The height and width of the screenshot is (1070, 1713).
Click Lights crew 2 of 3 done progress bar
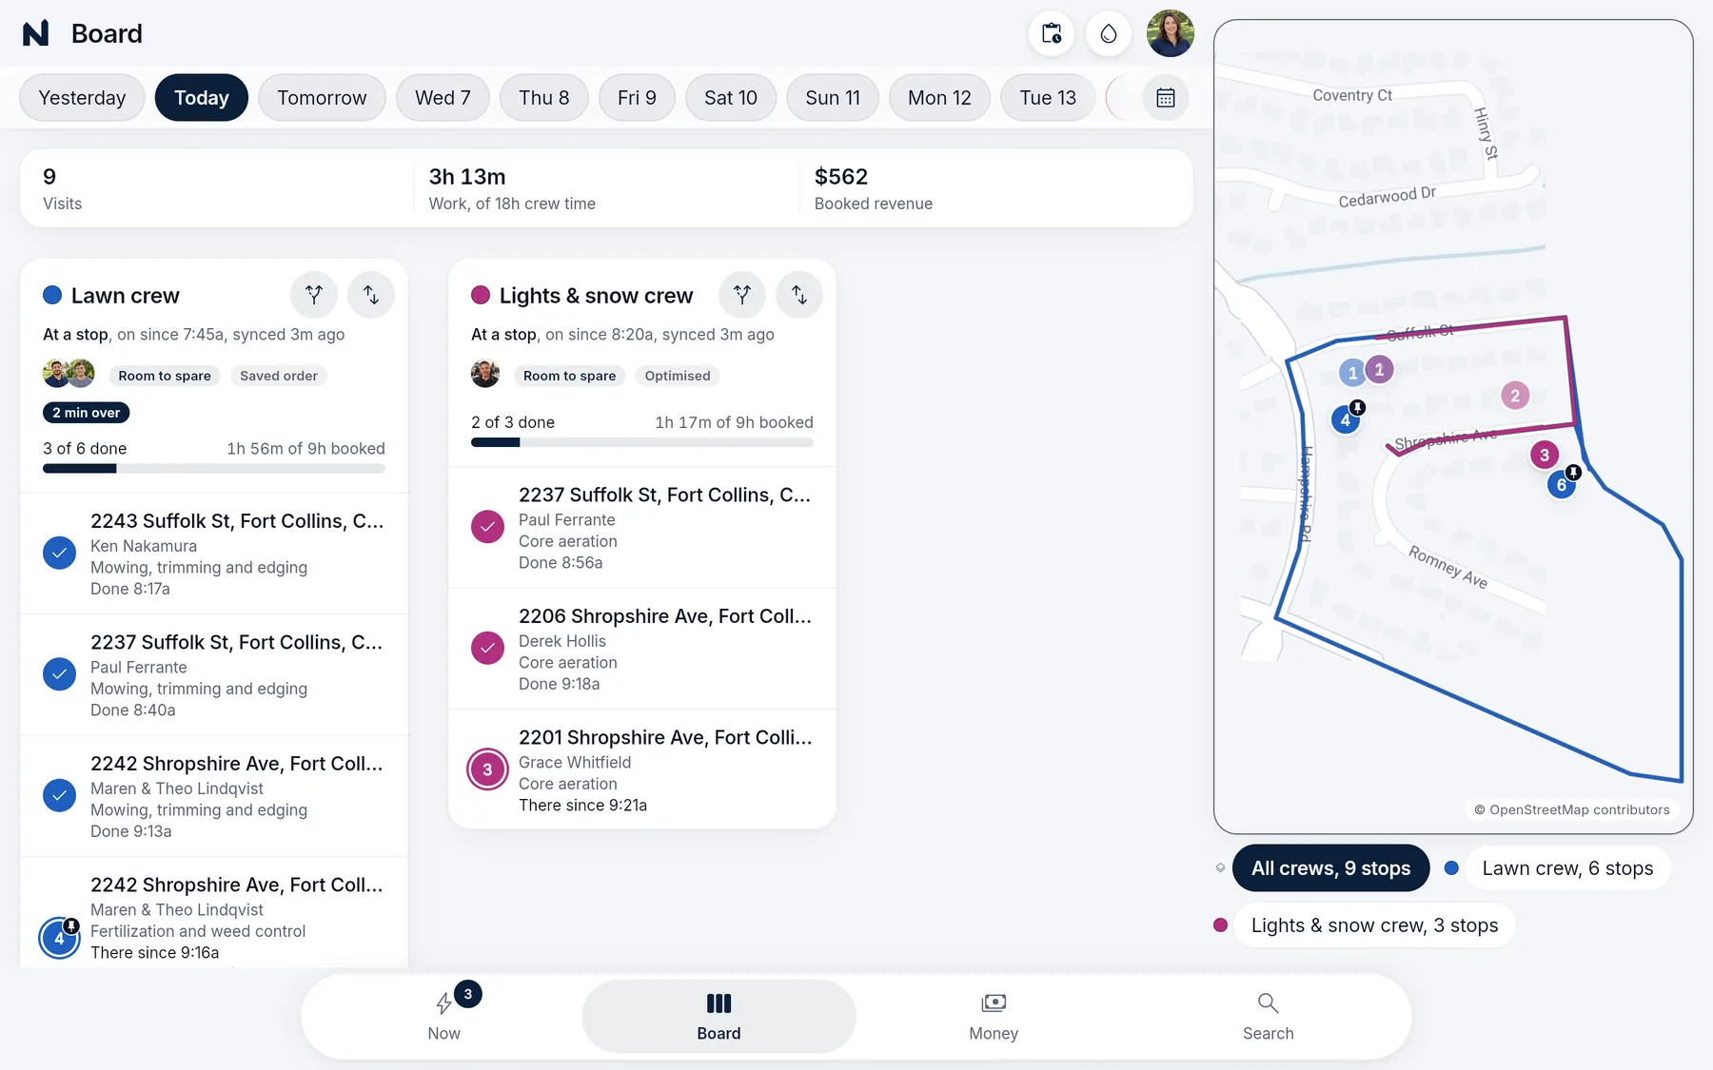pos(642,442)
